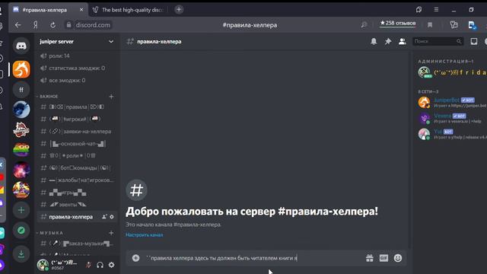The image size is (487, 274).
Task: Collapse the МУЗЫКА category
Action: (x=51, y=233)
